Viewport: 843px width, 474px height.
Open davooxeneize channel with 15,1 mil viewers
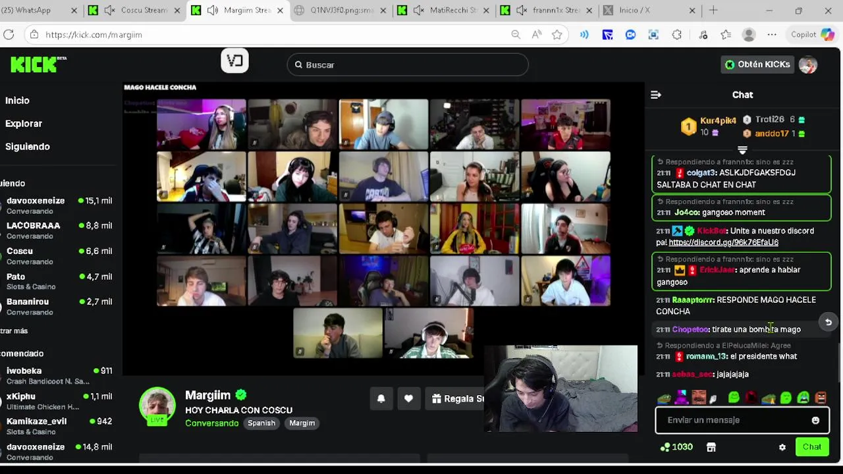click(59, 205)
